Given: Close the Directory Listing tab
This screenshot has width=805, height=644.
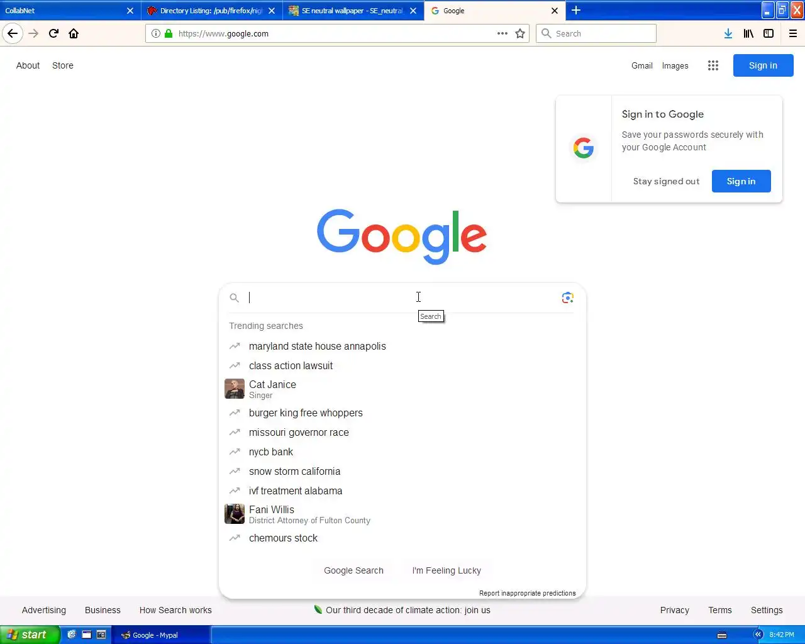Looking at the screenshot, I should [272, 11].
